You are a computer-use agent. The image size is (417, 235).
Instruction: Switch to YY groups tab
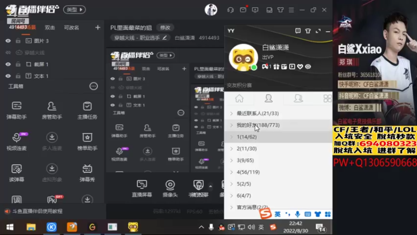298,98
